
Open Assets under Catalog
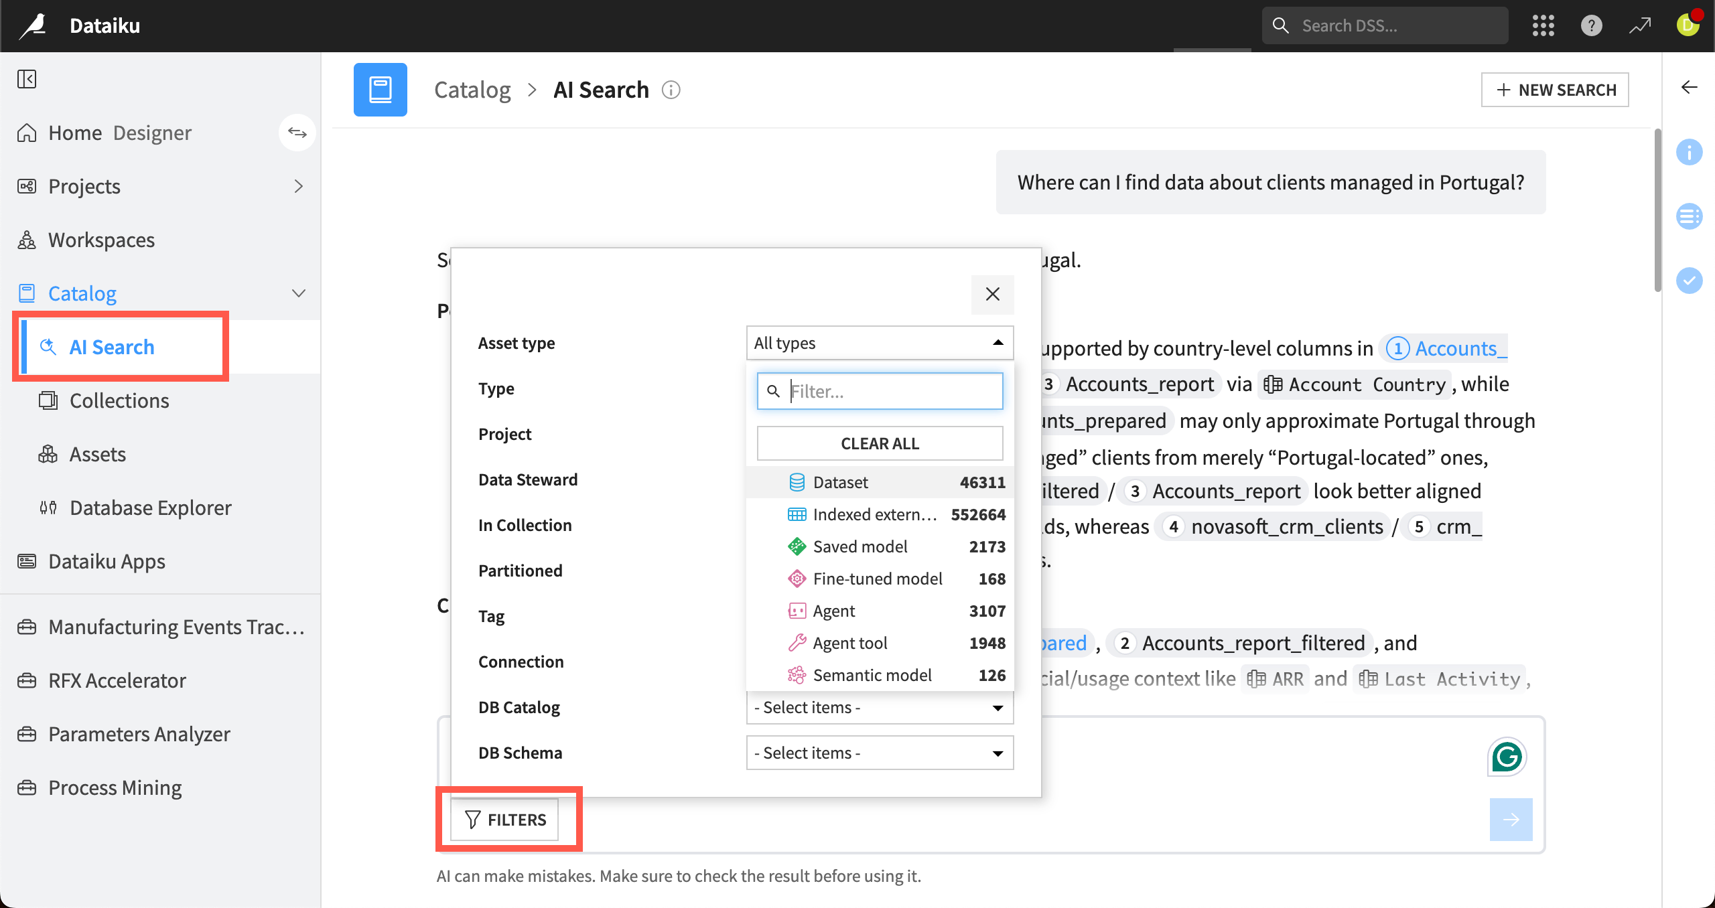[160, 454]
